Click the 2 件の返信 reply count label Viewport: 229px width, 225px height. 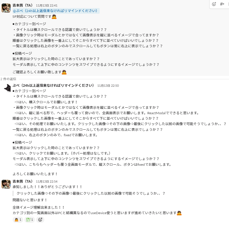click(8, 79)
